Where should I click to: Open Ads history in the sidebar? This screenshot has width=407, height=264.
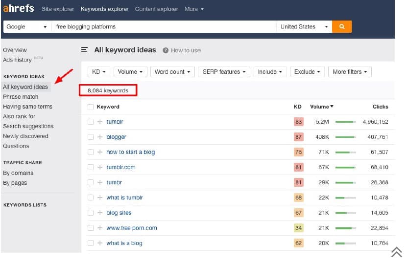click(x=17, y=60)
